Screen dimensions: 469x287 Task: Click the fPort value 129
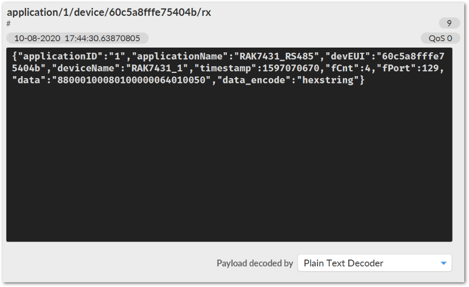point(430,68)
